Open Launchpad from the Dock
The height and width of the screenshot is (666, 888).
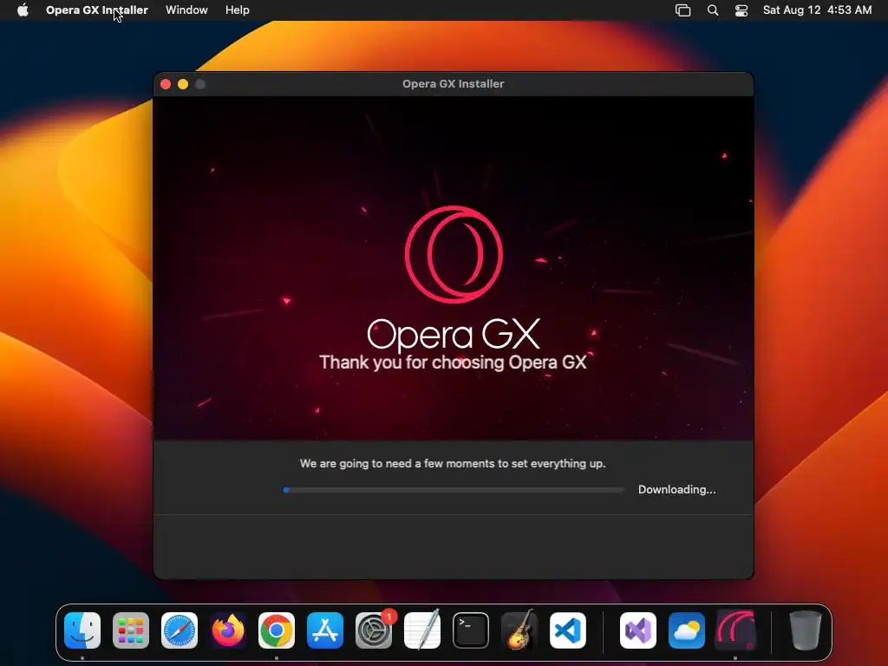131,630
